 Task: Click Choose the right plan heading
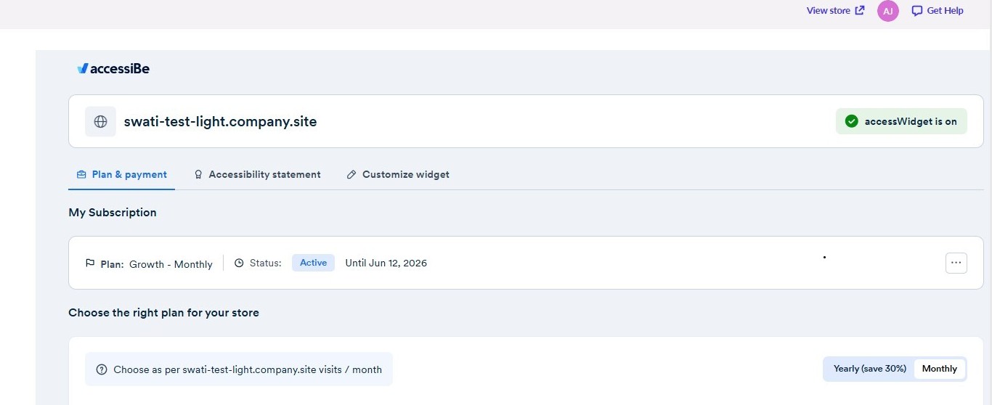163,313
